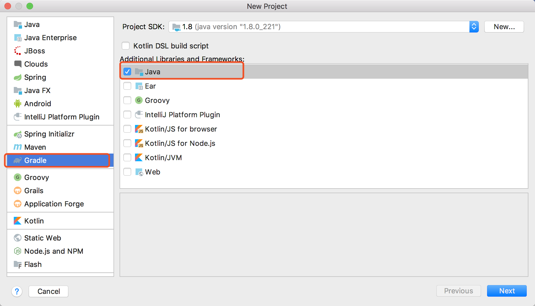Click 'Ear' label in frameworks list
Screen dimensions: 535x306
click(150, 86)
